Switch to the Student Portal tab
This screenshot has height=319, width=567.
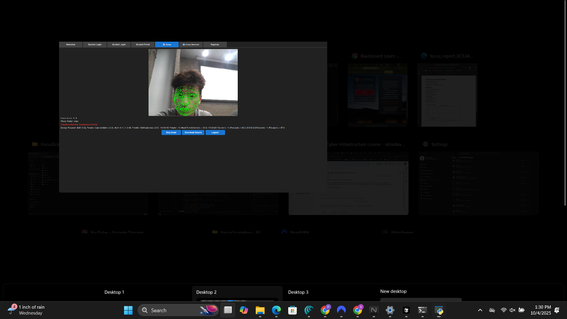[143, 45]
